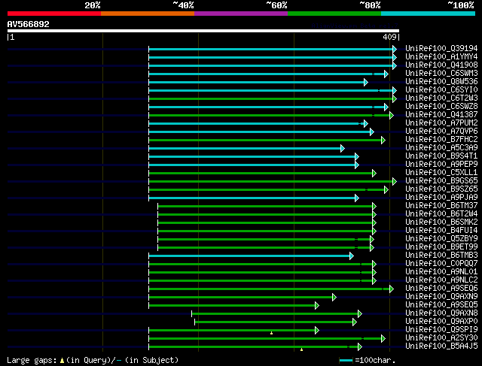Click the UniRef100_A1YMY4 hit label
Viewport: 482px width, 366px height.
pos(441,57)
